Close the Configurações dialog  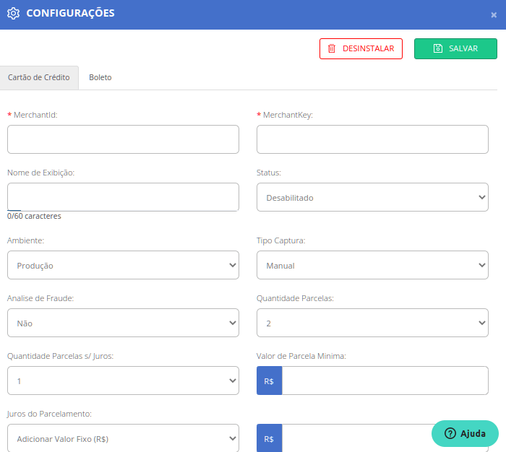(494, 15)
